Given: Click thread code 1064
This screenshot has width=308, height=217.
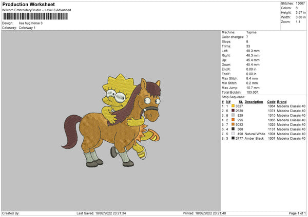Looking at the screenshot, I should click(x=272, y=106).
